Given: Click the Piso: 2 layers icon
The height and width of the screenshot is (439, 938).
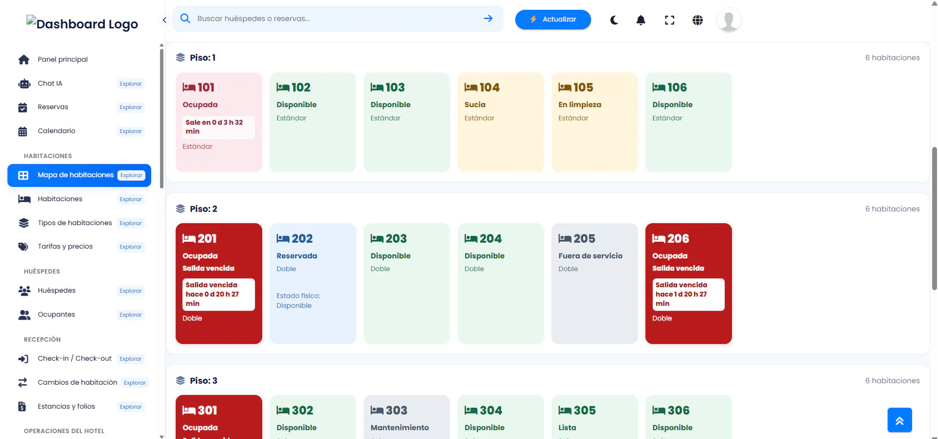Looking at the screenshot, I should click(181, 209).
